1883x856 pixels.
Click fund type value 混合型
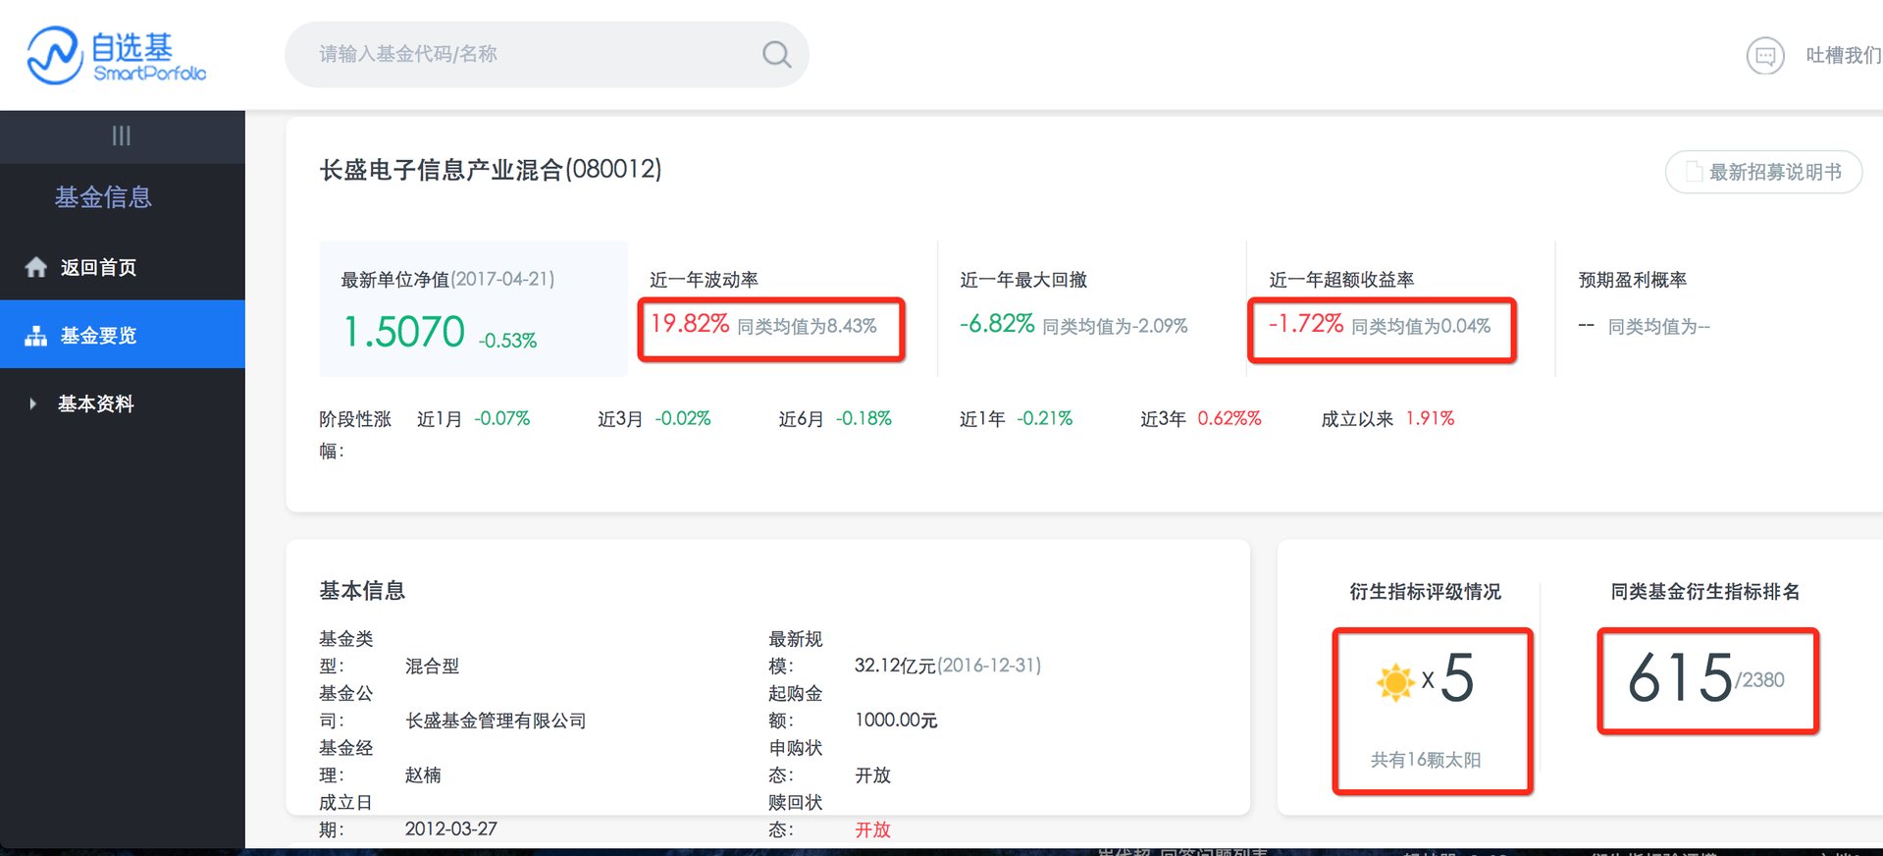(432, 666)
